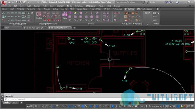Switch to E-1.0 (1st Floor Lighting) drawing tab
Viewport: 195px width, 109px height.
pos(34,28)
